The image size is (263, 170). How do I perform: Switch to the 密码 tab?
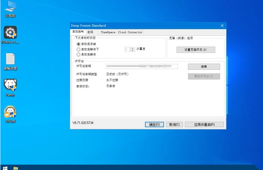[x=90, y=32]
